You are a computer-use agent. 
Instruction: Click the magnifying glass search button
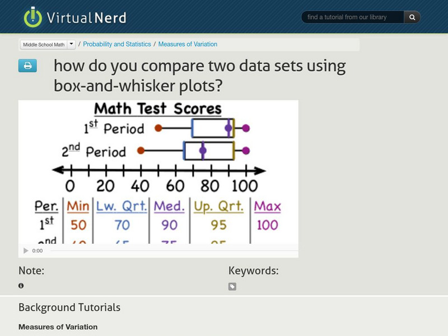coord(412,17)
